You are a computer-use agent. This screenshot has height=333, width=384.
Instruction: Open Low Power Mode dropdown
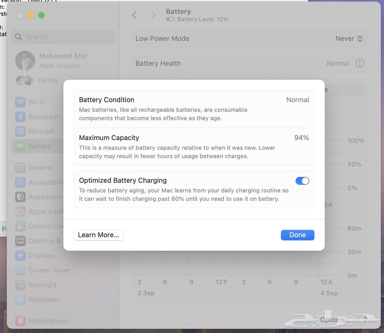pos(349,38)
